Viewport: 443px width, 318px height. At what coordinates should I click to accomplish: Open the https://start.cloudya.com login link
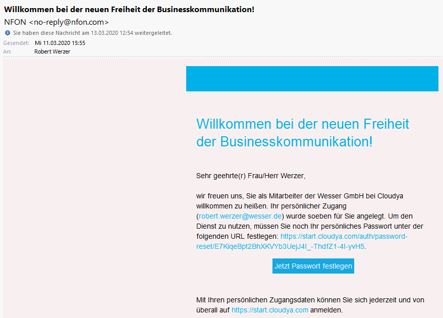(x=269, y=310)
